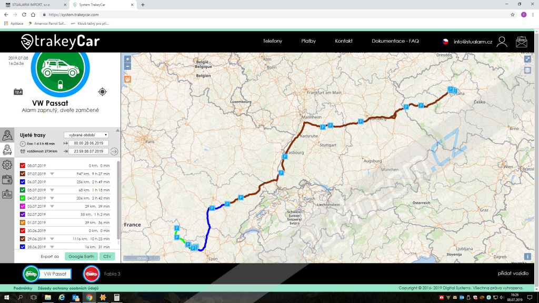Open the Kontakt menu
The height and width of the screenshot is (303, 539).
pos(344,41)
